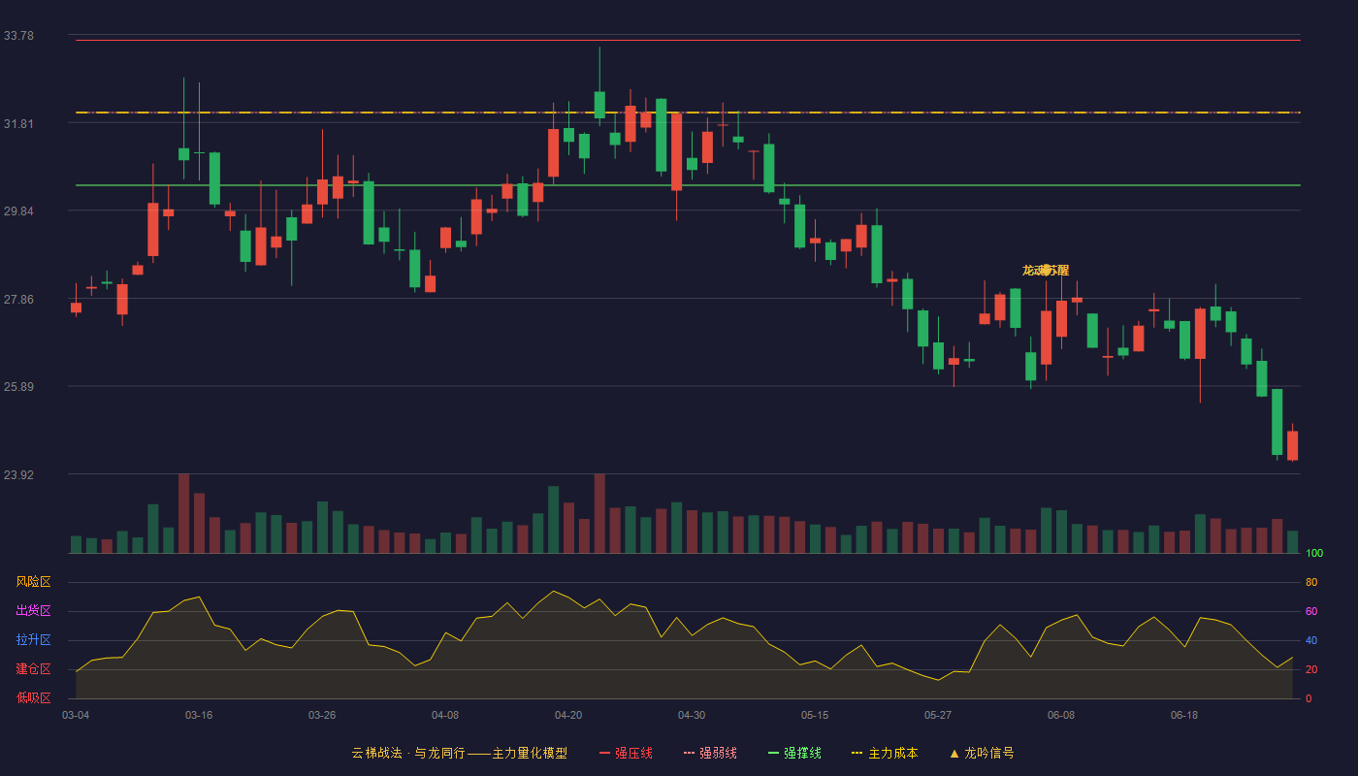Viewport: 1358px width, 776px height.
Task: Click the white line just below the 33.78 gridline
Action: pos(688,41)
